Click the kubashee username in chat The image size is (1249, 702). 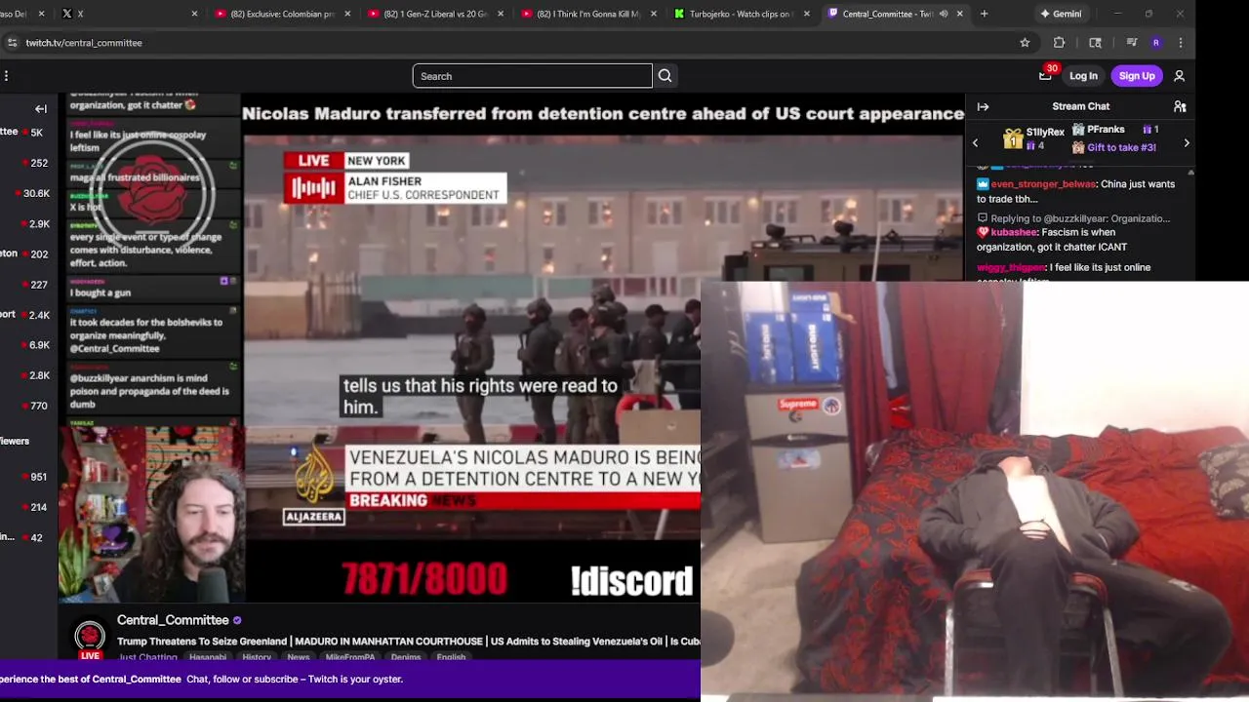click(1014, 233)
